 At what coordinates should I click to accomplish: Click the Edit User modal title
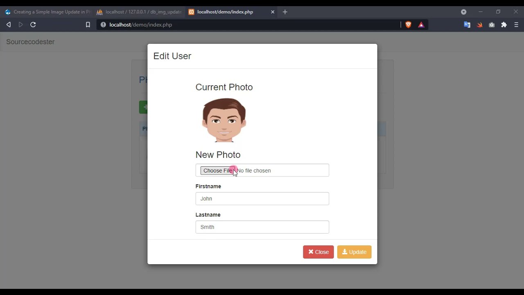[x=172, y=56]
